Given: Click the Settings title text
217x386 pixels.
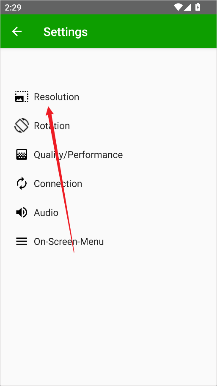Looking at the screenshot, I should 66,32.
